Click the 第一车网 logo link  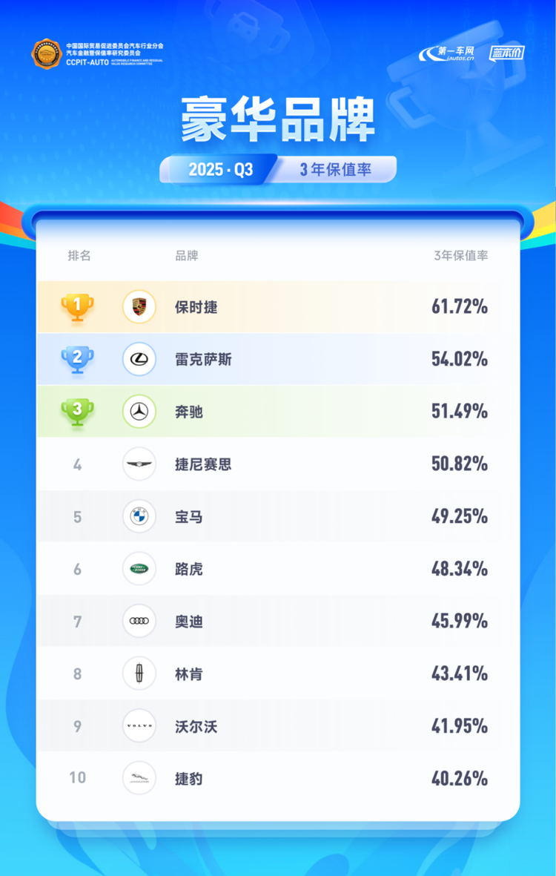(447, 53)
